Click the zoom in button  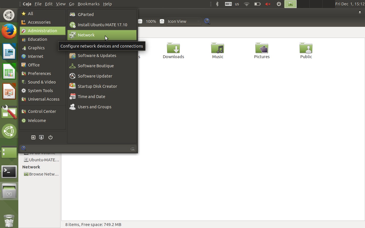point(162,21)
